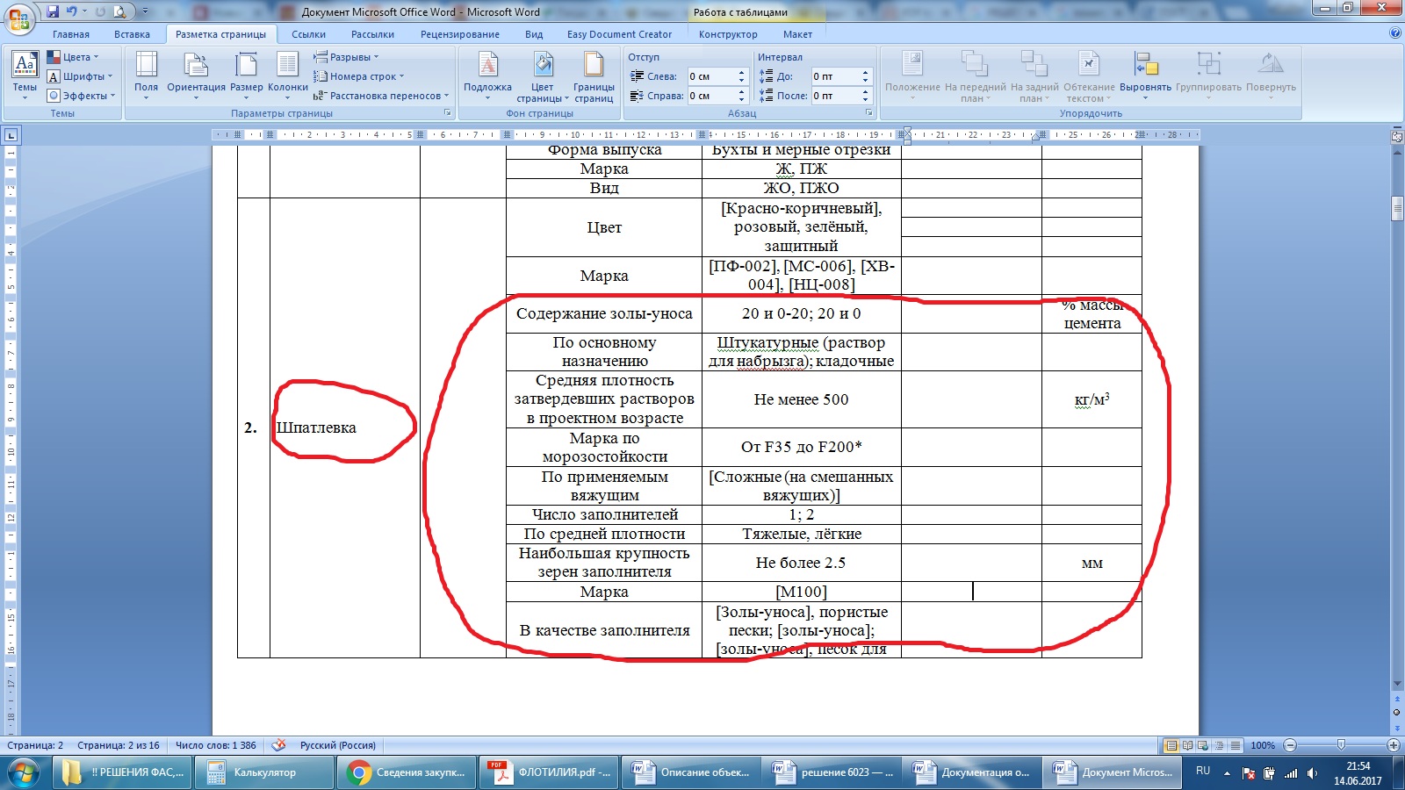Open the Поля (Margins) page setup menu
Image resolution: width=1405 pixels, height=790 pixels.
point(146,72)
